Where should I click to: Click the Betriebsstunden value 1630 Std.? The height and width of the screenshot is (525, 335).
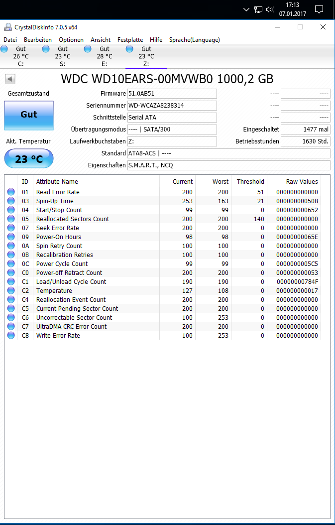click(x=306, y=141)
